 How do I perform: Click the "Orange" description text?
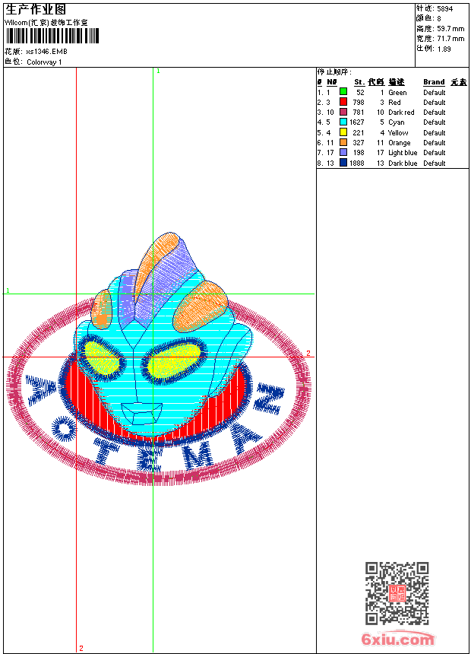(400, 143)
